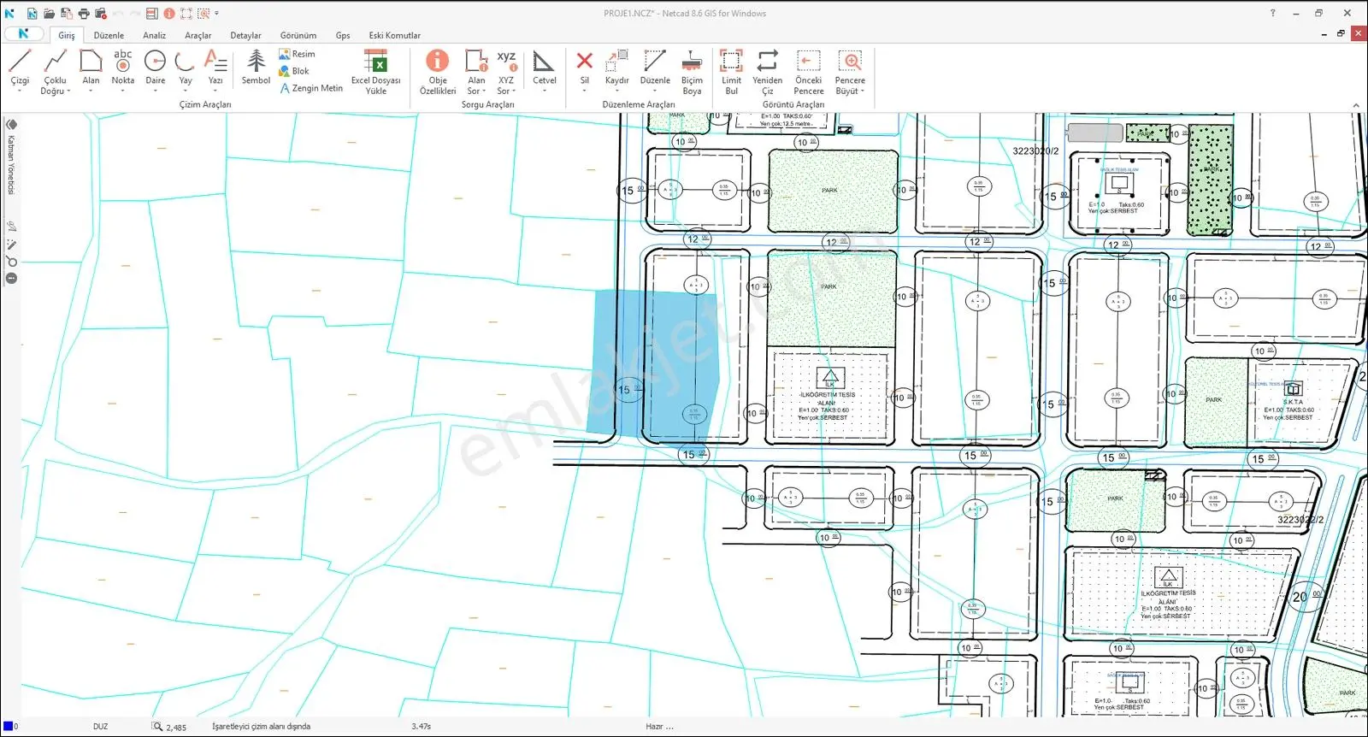Open quick access toolbar customize arrow

coord(217,14)
